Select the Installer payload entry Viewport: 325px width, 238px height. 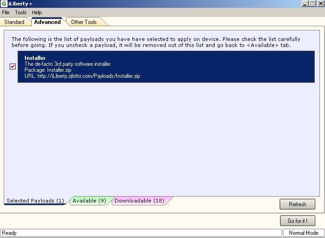click(x=166, y=66)
